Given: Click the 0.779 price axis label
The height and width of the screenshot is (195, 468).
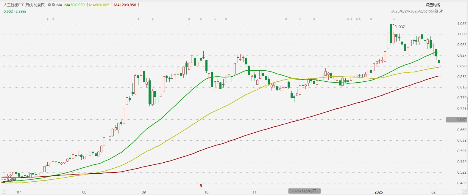Looking at the screenshot, I should click(x=462, y=98).
